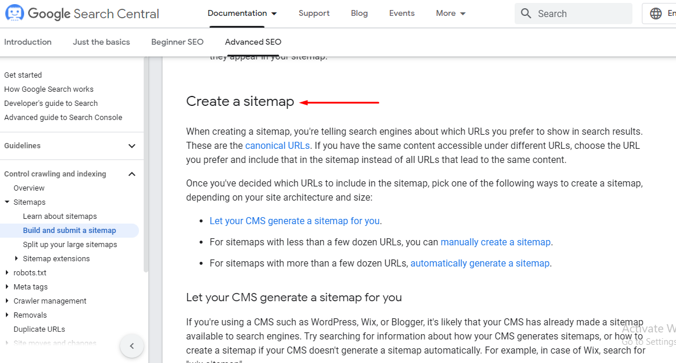Switch to Just the basics tab
This screenshot has height=363, width=676.
pos(101,42)
